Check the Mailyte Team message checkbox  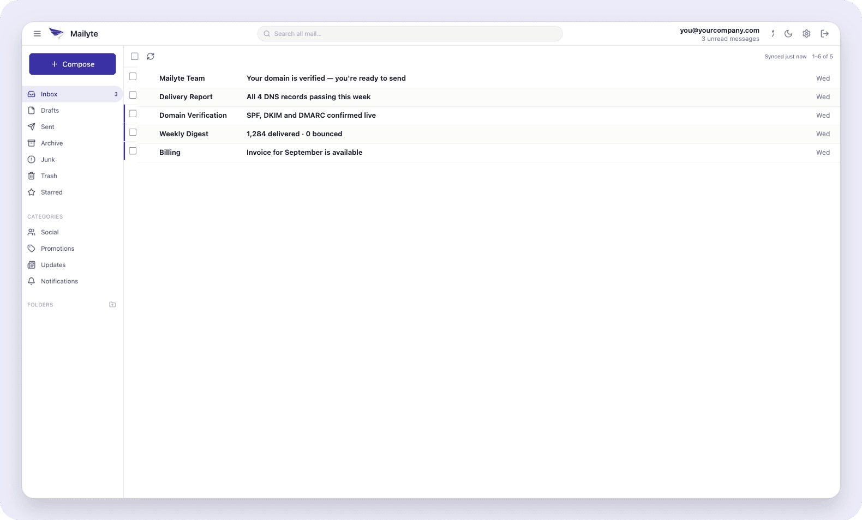tap(133, 76)
